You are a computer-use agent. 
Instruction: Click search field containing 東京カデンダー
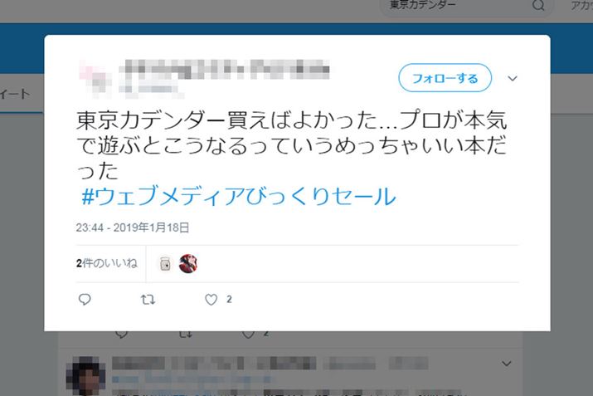(466, 6)
